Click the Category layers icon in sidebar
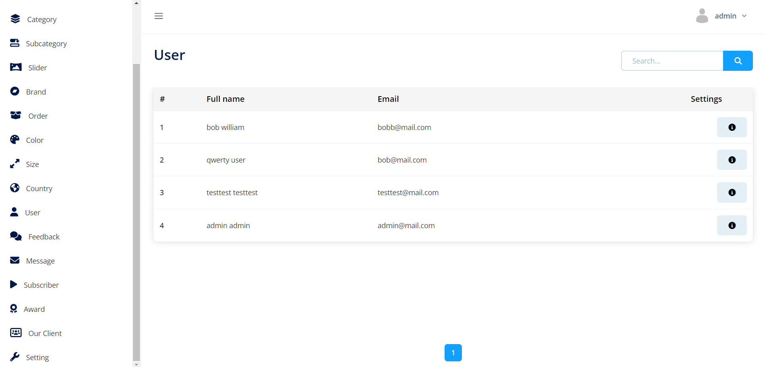 pos(15,19)
